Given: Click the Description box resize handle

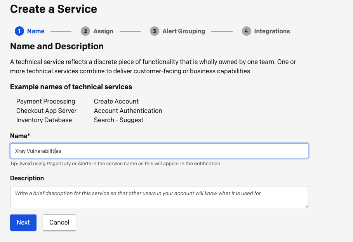Looking at the screenshot, I should [x=306, y=206].
